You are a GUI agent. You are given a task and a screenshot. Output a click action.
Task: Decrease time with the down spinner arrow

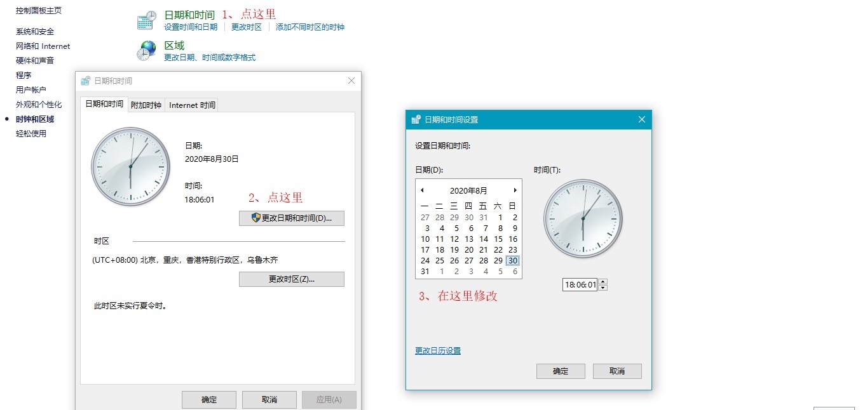(x=603, y=288)
